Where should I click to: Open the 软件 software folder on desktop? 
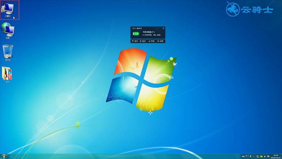tap(7, 75)
